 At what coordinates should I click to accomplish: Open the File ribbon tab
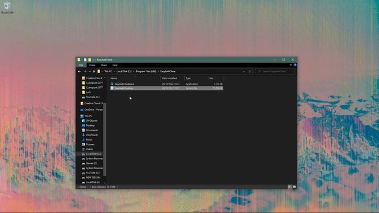point(81,65)
